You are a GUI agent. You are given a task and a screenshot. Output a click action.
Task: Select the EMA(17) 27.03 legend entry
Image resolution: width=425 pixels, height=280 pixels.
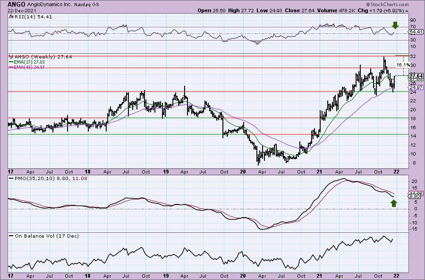pyautogui.click(x=29, y=62)
